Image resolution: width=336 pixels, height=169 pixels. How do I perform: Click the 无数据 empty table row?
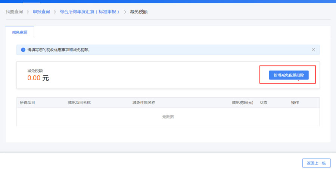pos(168,117)
